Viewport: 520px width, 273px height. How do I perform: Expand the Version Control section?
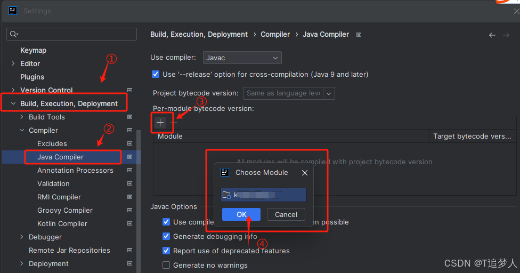(x=13, y=90)
